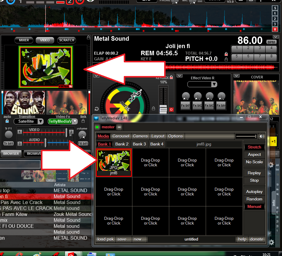Click the knob above Fx bt3
This screenshot has width=282, height=256.
pyautogui.click(x=209, y=96)
